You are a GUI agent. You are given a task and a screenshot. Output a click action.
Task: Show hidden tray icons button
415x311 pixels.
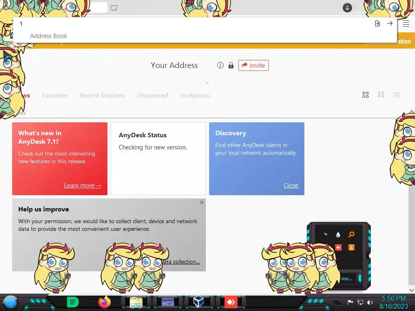tap(338, 303)
